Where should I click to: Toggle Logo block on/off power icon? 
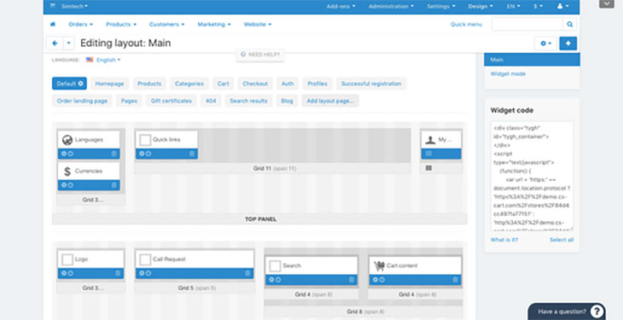coord(70,273)
